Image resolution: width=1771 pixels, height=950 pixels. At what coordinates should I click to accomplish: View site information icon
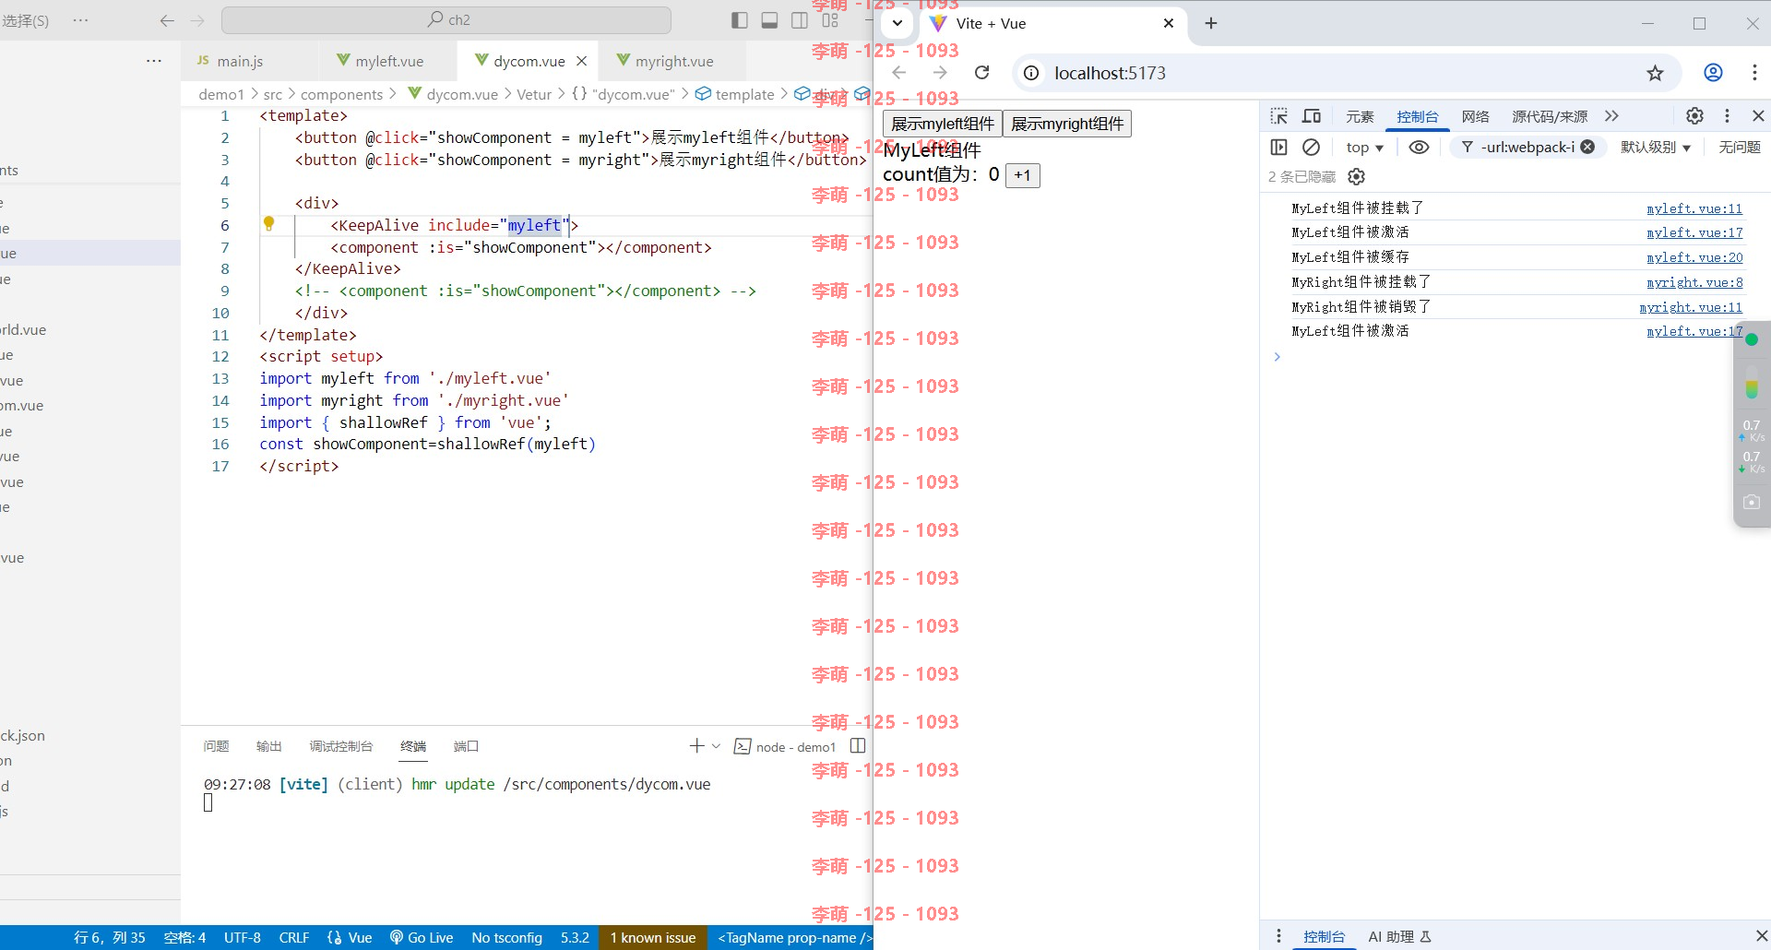click(1032, 73)
